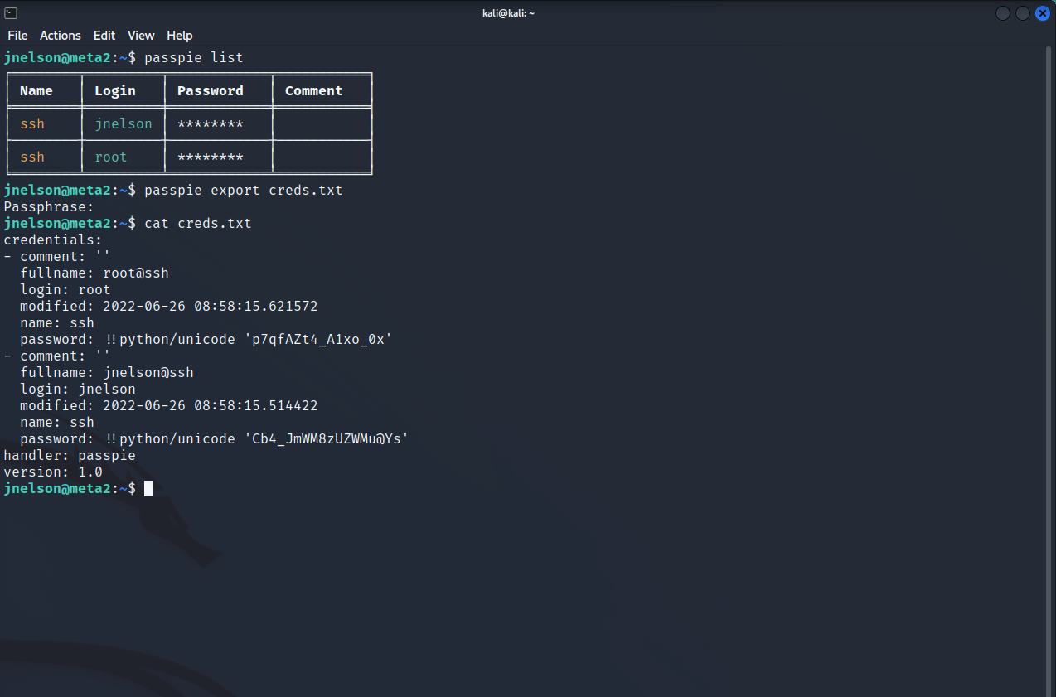Click the 'passpie export creds.txt' command
The width and height of the screenshot is (1056, 697).
pyautogui.click(x=243, y=190)
